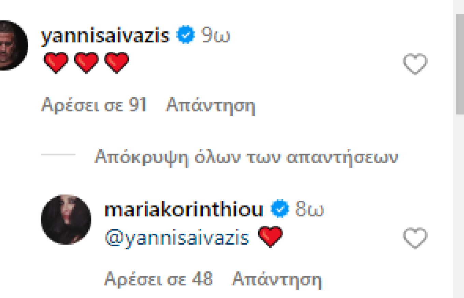464x298 pixels.
Task: Click the 8w timestamp on mariakorinthiou's reply
Action: (309, 210)
